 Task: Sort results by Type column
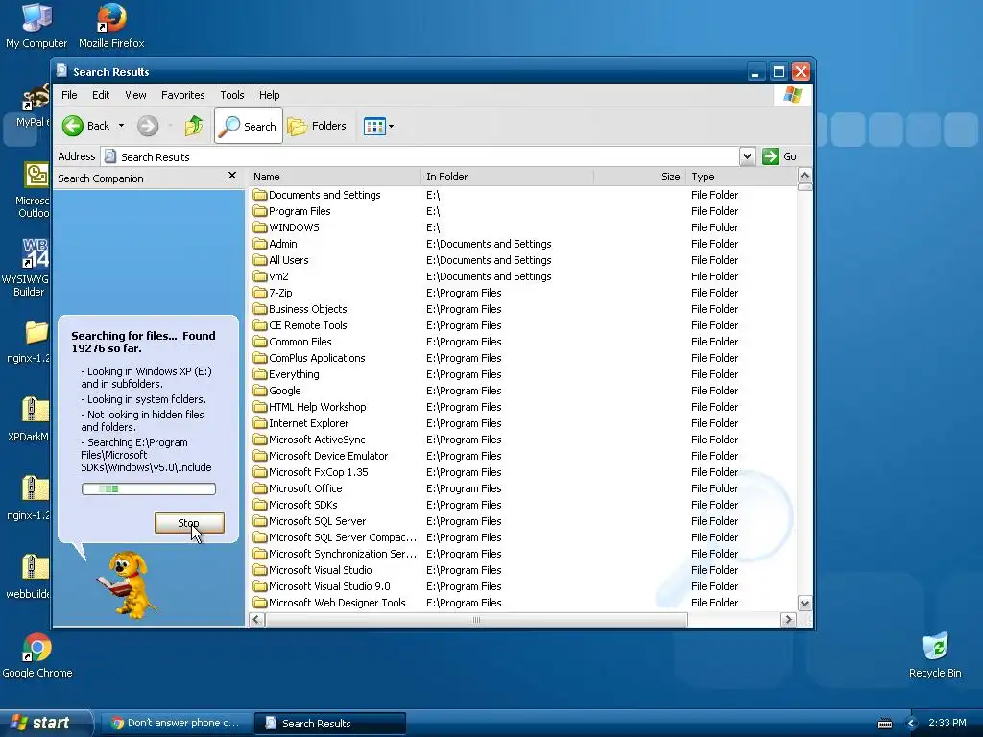pyautogui.click(x=741, y=177)
